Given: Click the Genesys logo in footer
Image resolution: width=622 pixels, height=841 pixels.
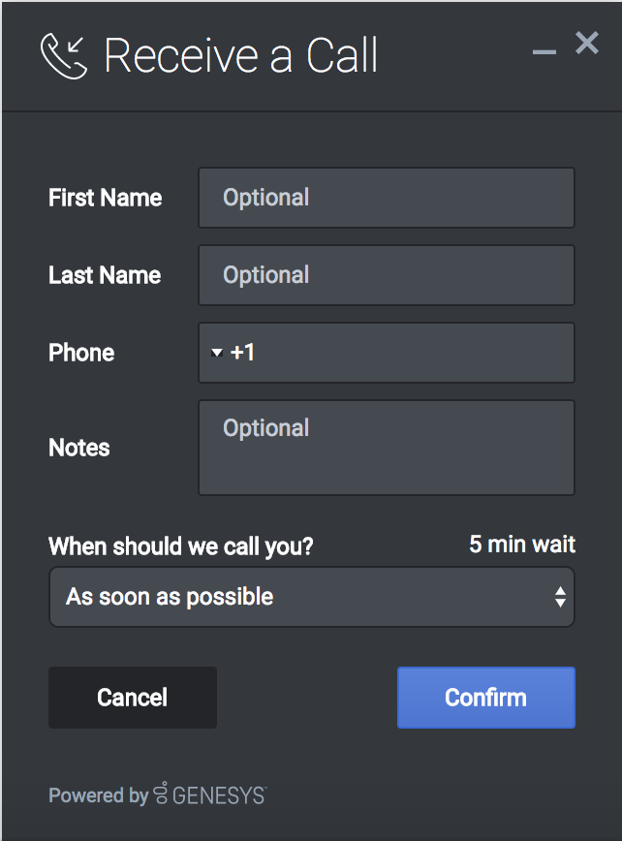Looking at the screenshot, I should tap(209, 795).
